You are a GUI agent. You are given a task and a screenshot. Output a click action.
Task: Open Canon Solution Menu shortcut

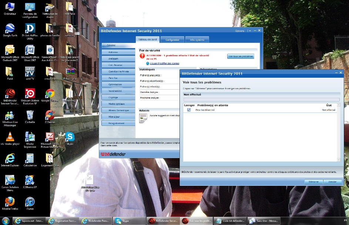point(10,183)
